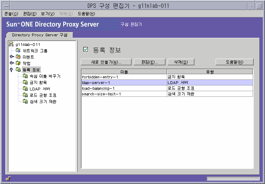Click the 등록 정보 folder icon in tree
265x184 pixels.
[x=18, y=70]
